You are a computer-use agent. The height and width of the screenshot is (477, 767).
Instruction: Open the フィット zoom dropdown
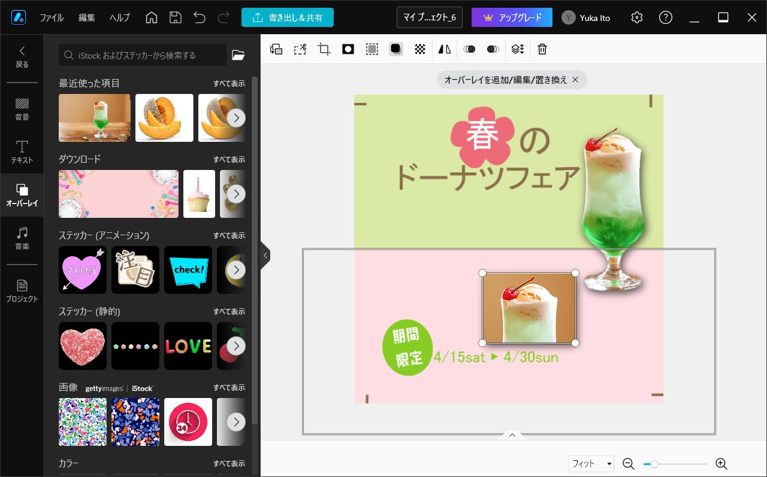(x=591, y=464)
